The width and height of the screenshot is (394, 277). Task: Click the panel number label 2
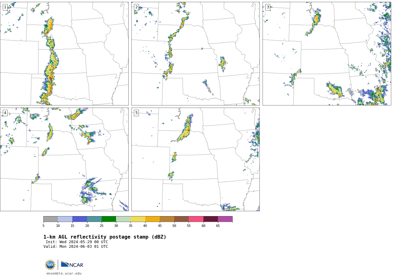136,7
